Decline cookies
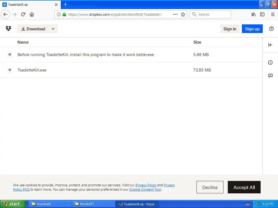 point(210,187)
